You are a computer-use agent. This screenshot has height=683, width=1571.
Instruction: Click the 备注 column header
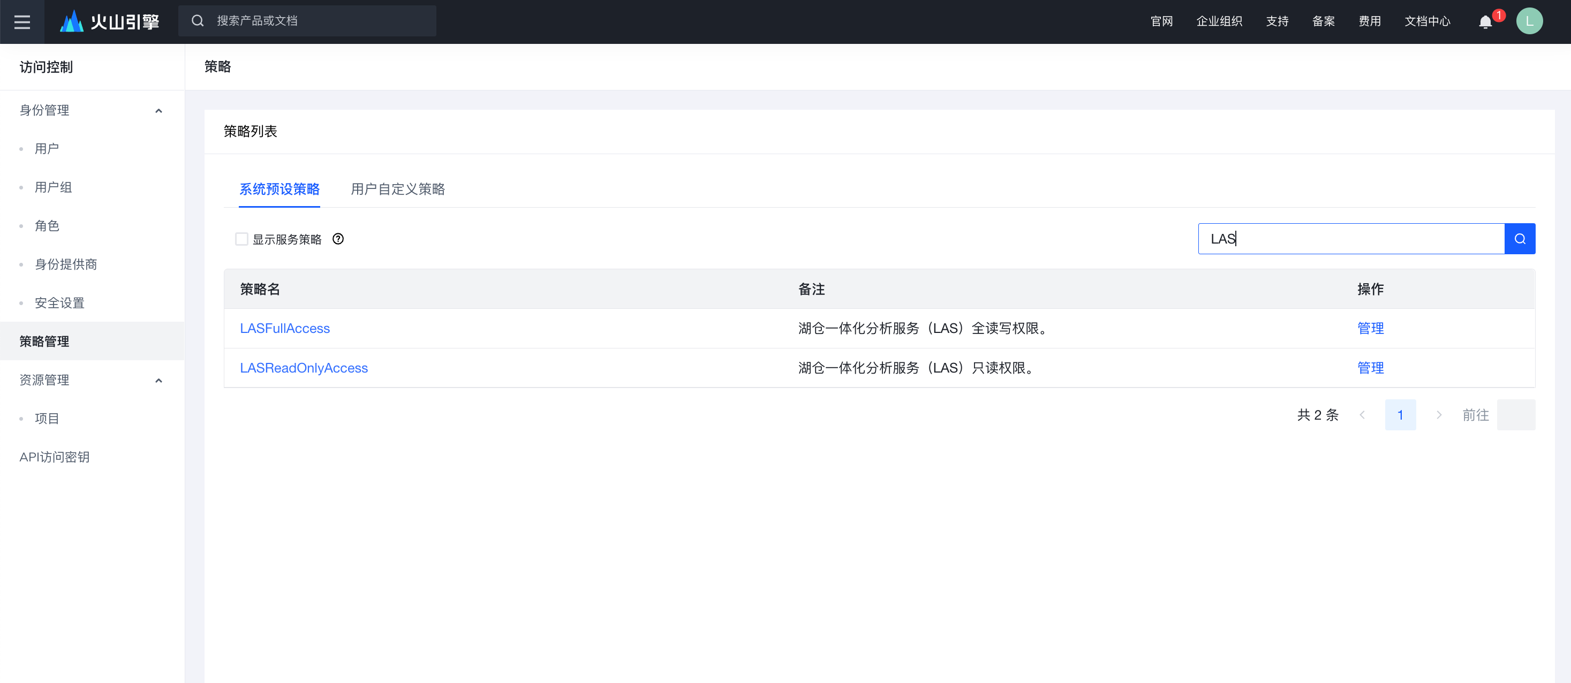[812, 289]
